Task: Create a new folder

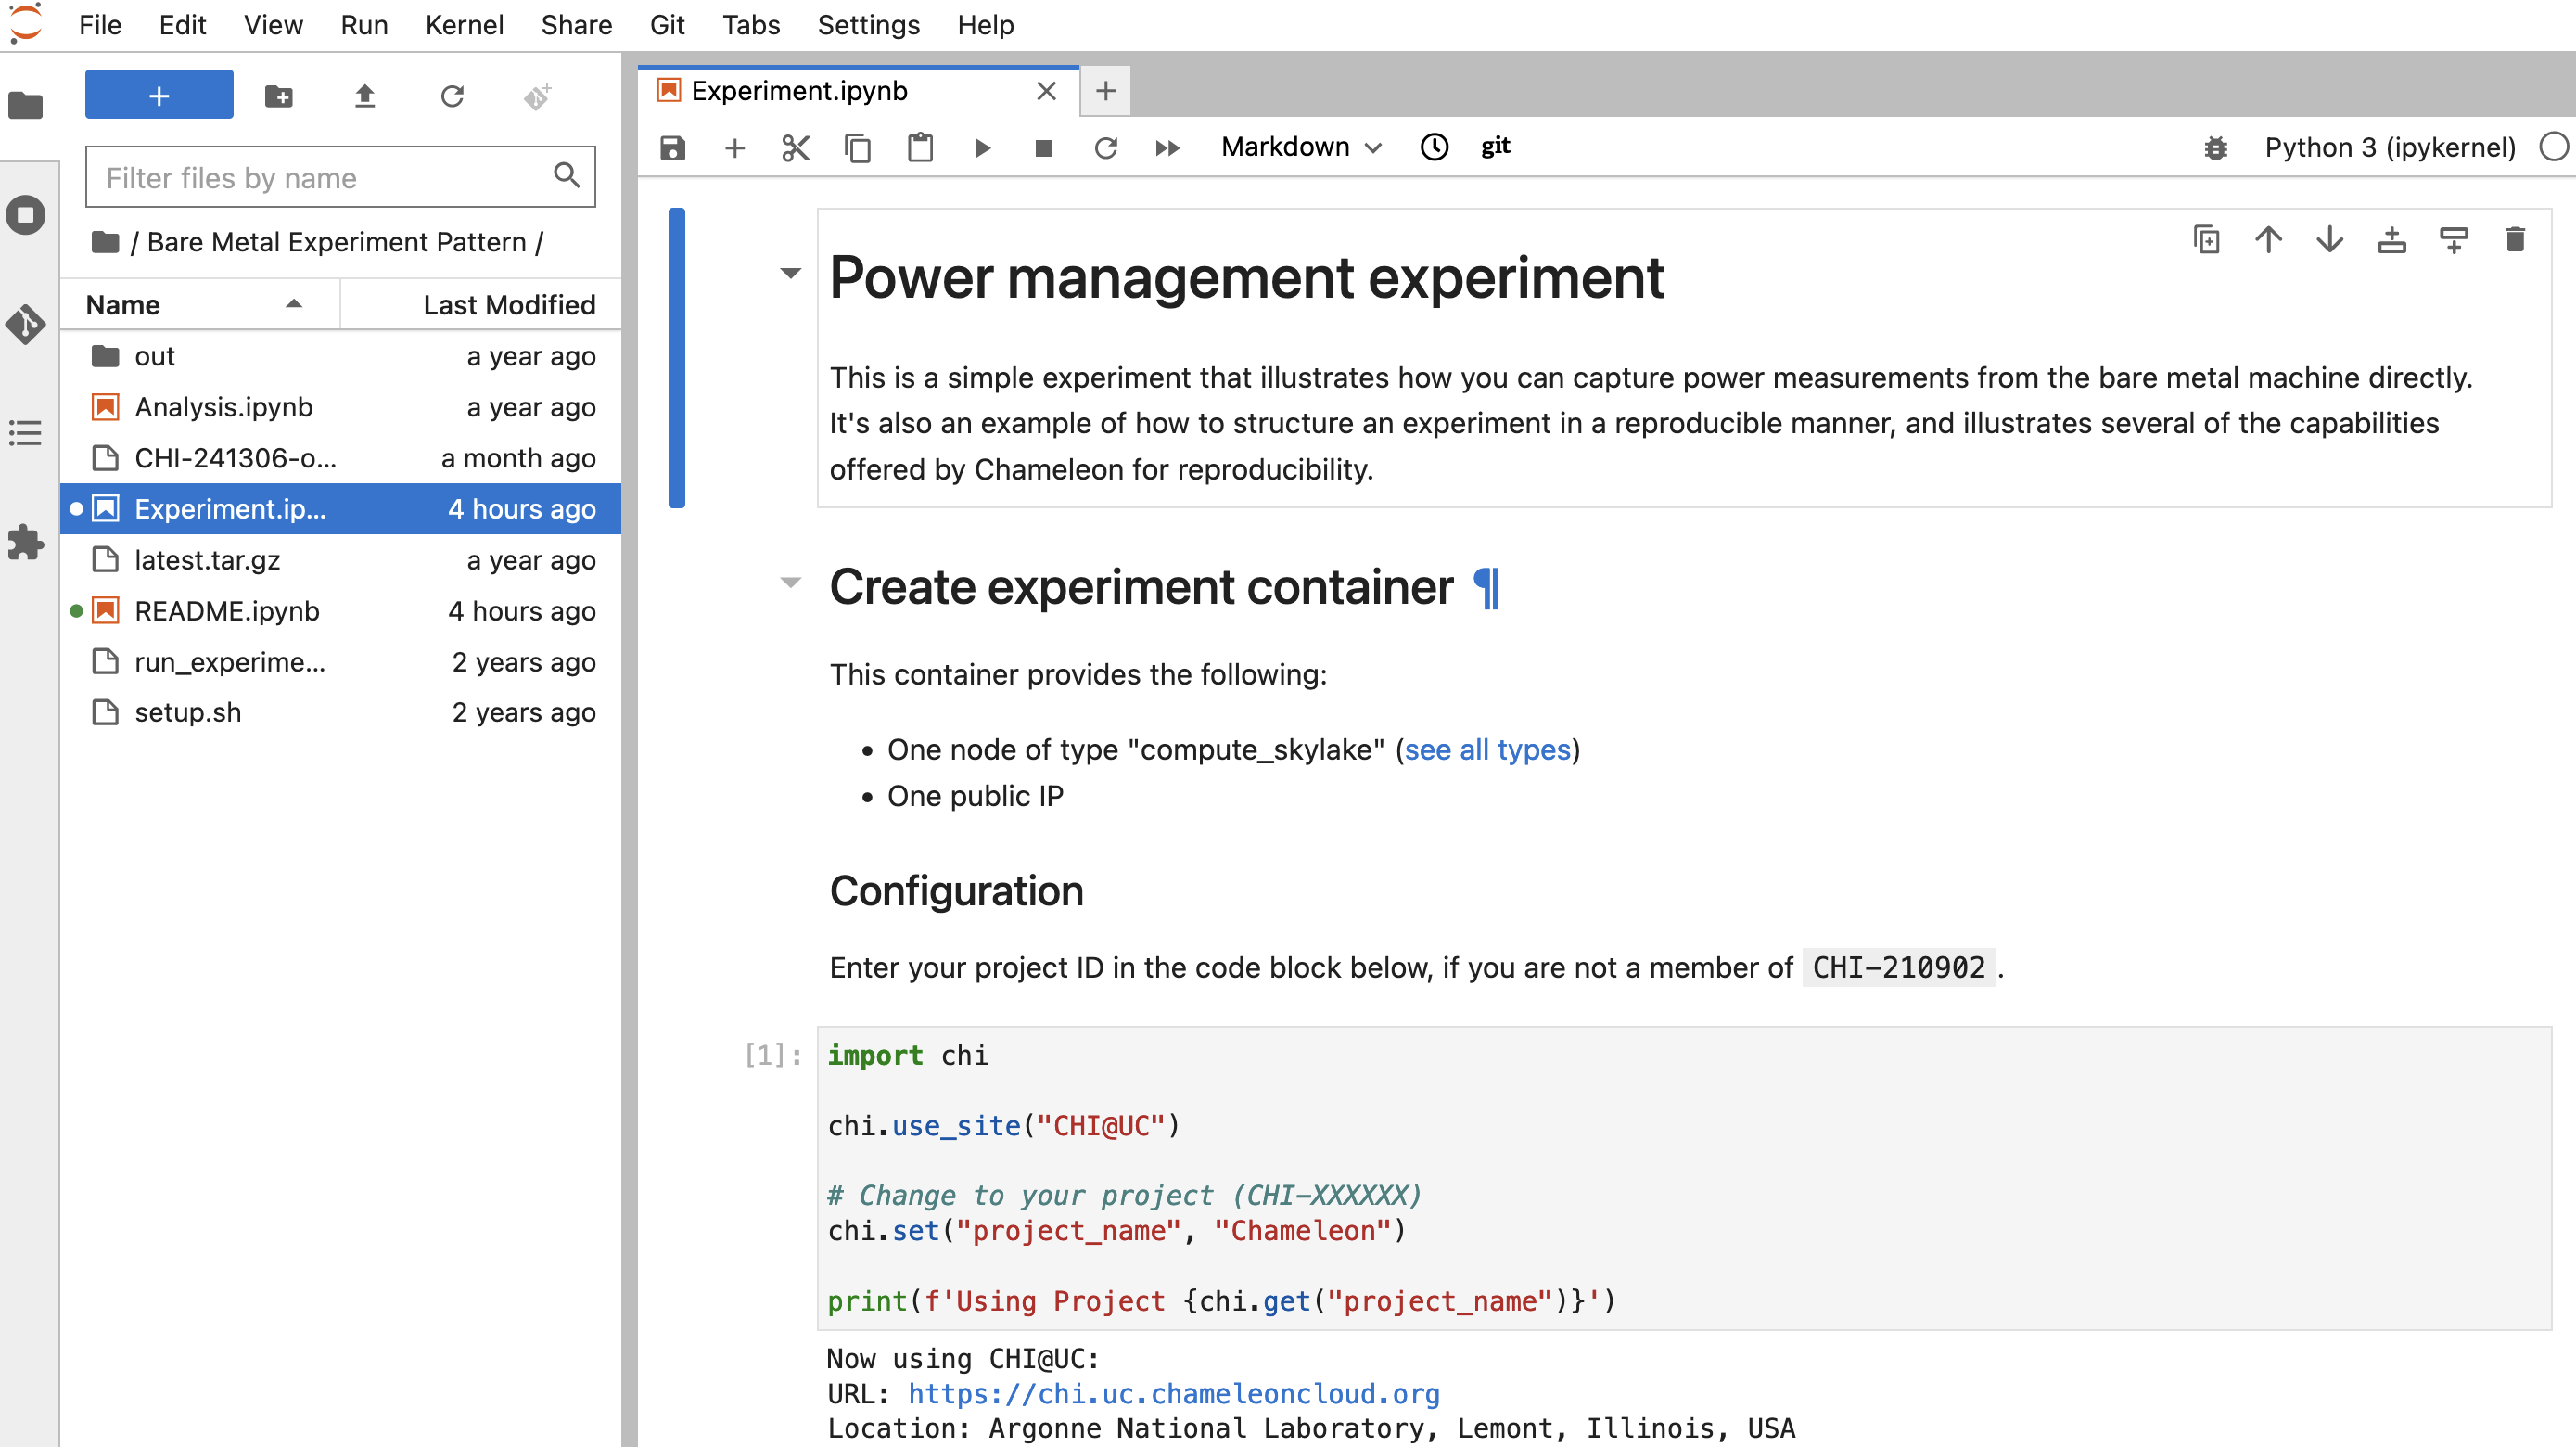Action: point(279,96)
